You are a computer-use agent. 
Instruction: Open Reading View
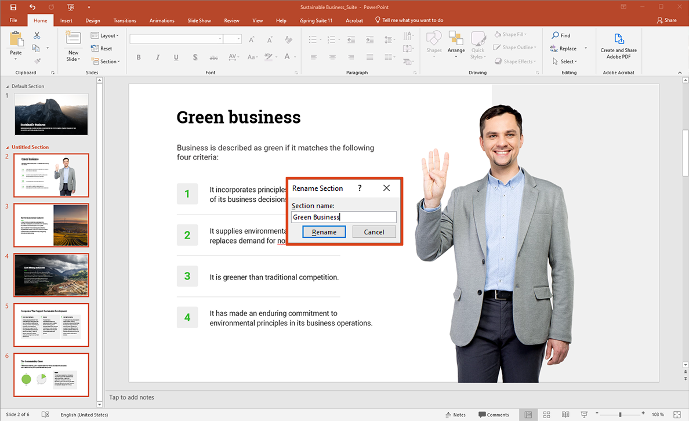point(565,414)
